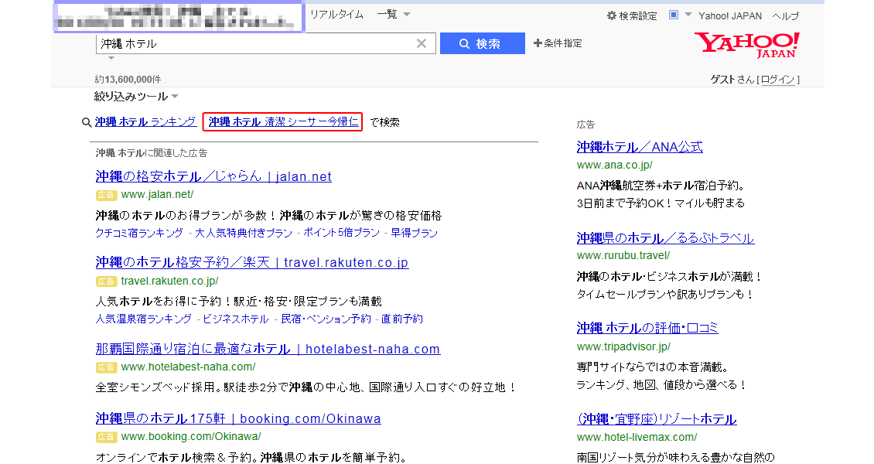Follow the 早得プラン sublink
The image size is (874, 464).
tap(414, 233)
